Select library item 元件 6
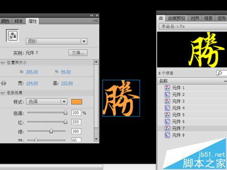227x170 pixels. click(192, 121)
